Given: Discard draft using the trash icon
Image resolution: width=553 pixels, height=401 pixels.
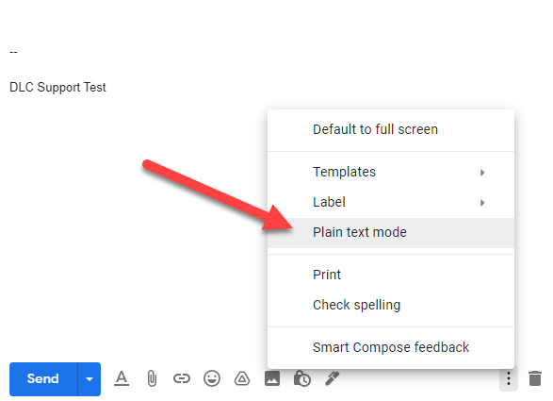Looking at the screenshot, I should (x=535, y=378).
